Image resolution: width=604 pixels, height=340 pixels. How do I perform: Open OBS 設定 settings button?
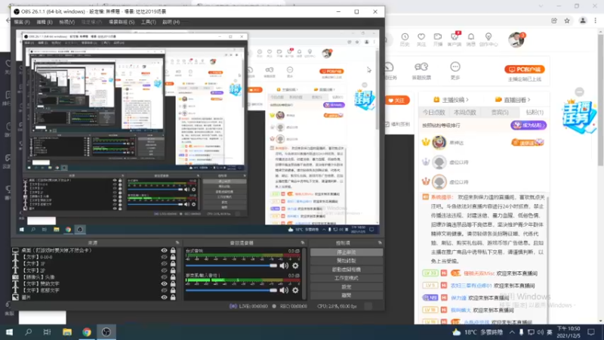(x=347, y=287)
